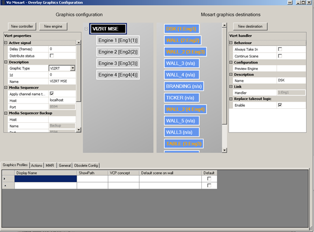
Task: Collapse the VIZRT MSE tree node
Action: point(86,29)
